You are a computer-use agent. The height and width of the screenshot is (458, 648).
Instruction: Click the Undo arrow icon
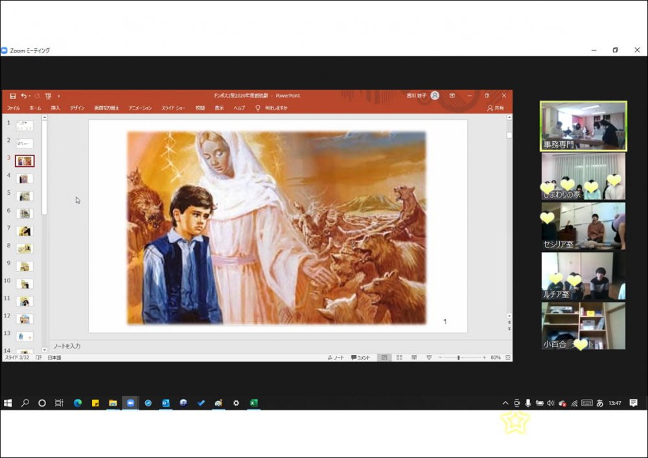tap(24, 96)
